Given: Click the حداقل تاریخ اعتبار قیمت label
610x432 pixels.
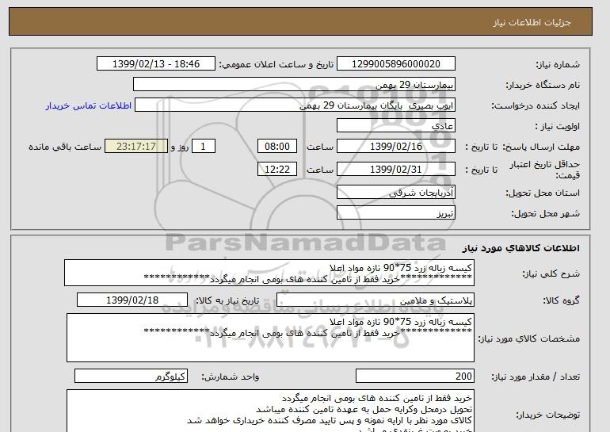Looking at the screenshot, I should point(545,170).
